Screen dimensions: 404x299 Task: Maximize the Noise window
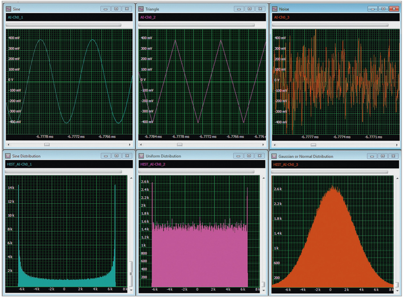click(x=383, y=9)
